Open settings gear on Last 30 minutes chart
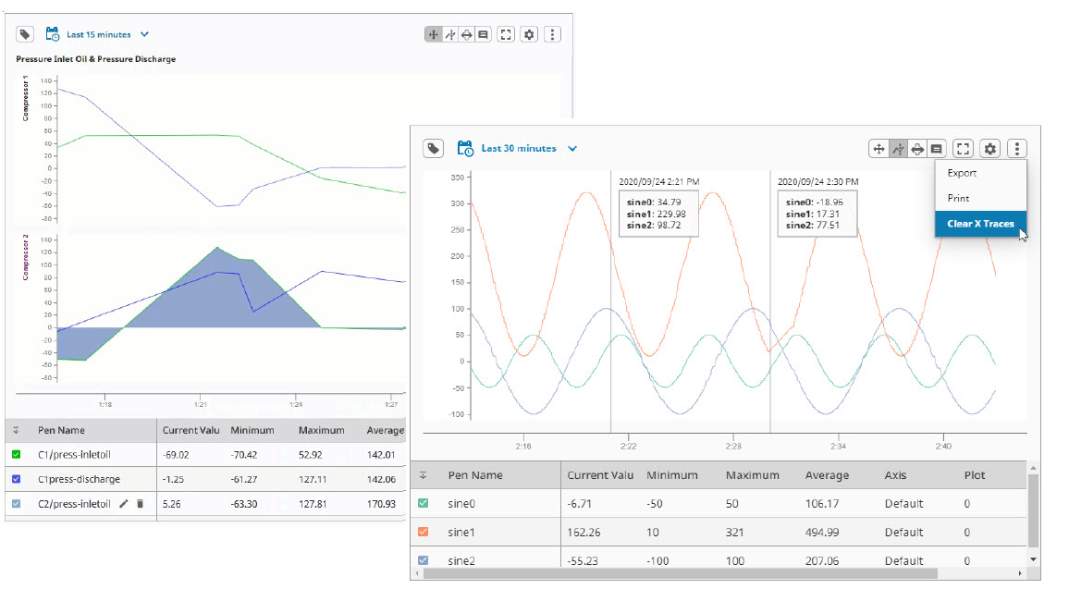Screen dimensions: 1069x589 coord(990,148)
